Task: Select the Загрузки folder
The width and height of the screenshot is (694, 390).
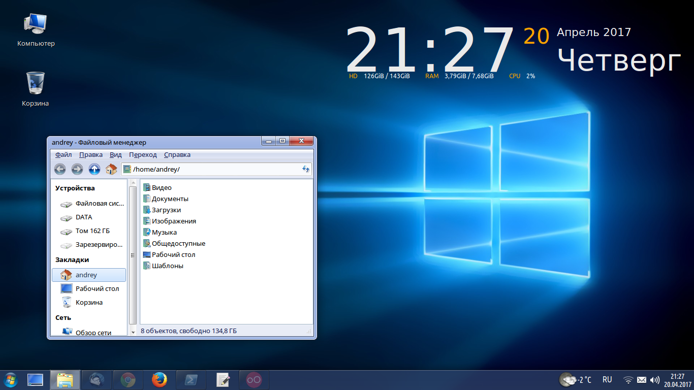Action: tap(162, 210)
